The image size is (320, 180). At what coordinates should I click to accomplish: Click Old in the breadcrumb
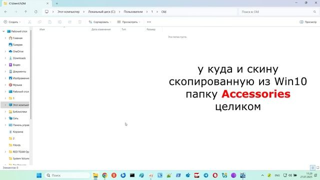[163, 12]
